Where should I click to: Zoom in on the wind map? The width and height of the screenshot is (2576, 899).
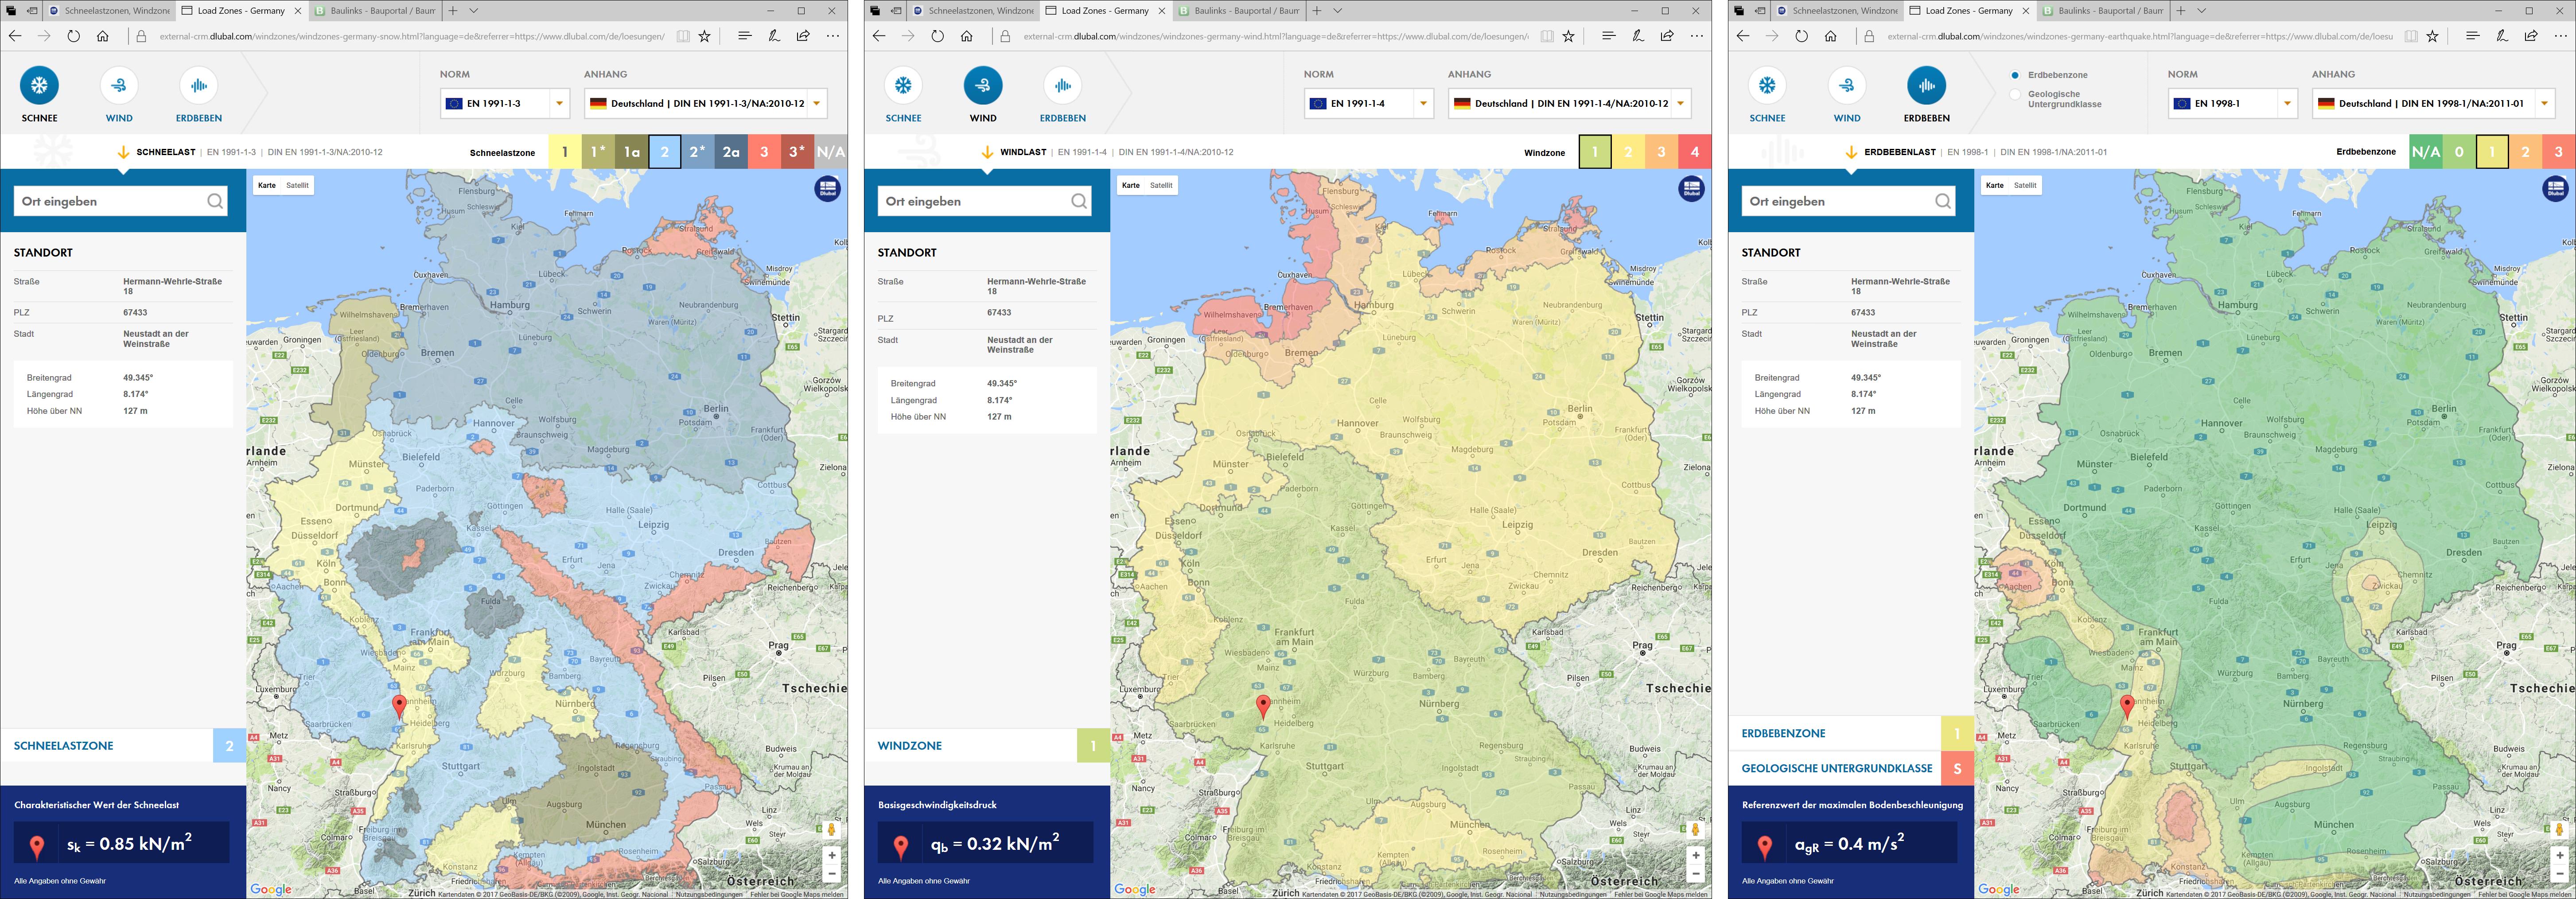[1695, 856]
